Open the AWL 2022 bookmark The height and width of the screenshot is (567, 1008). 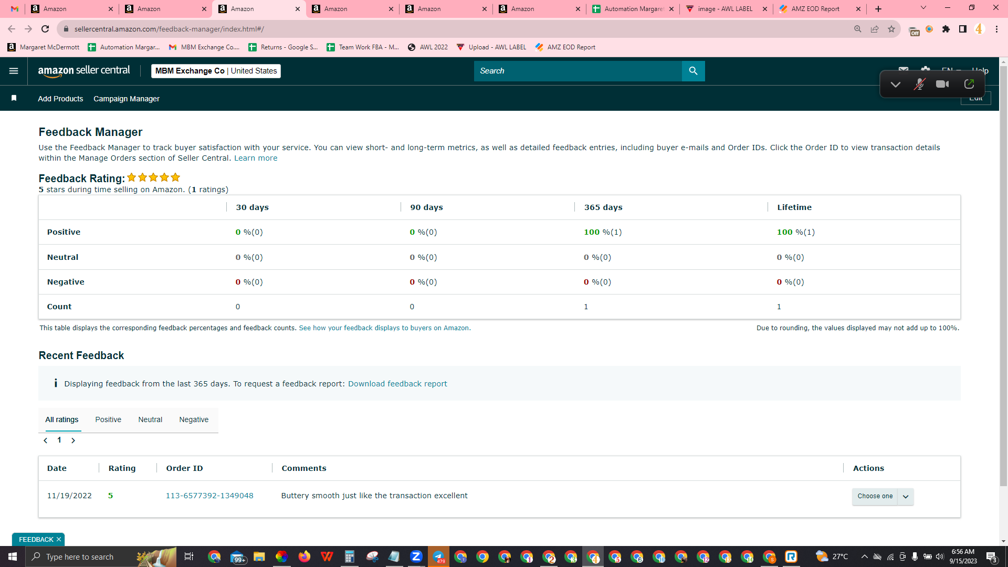427,47
